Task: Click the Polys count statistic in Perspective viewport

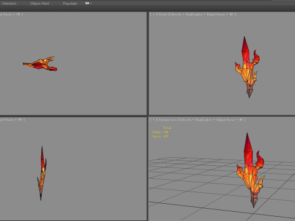Action: tap(160, 132)
